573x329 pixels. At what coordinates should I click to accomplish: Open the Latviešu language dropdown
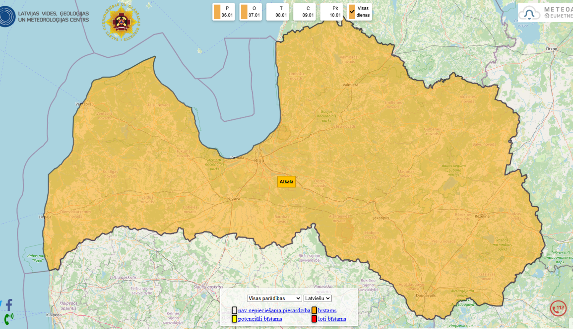317,298
